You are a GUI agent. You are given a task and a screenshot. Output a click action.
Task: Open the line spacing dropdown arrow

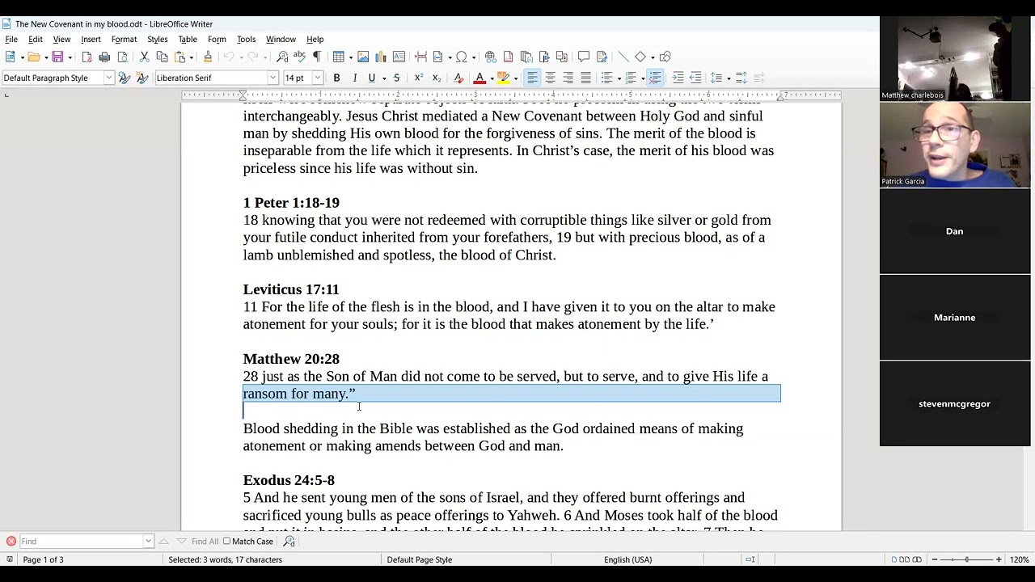point(729,78)
